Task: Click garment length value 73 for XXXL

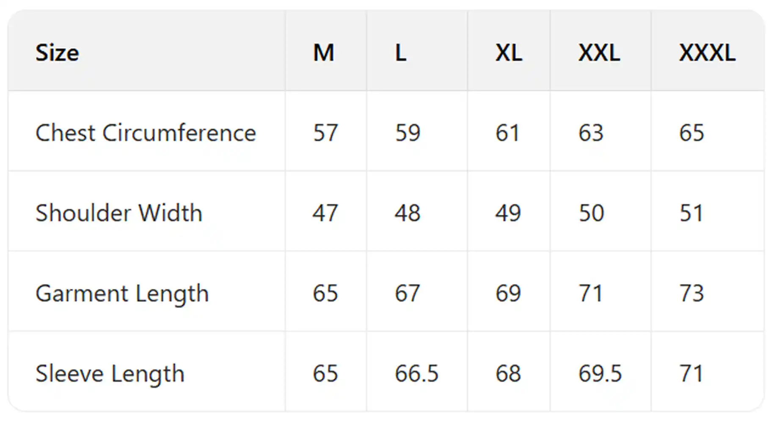Action: click(x=692, y=293)
